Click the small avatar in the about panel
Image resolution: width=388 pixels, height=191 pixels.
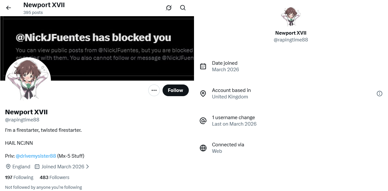pos(291,17)
